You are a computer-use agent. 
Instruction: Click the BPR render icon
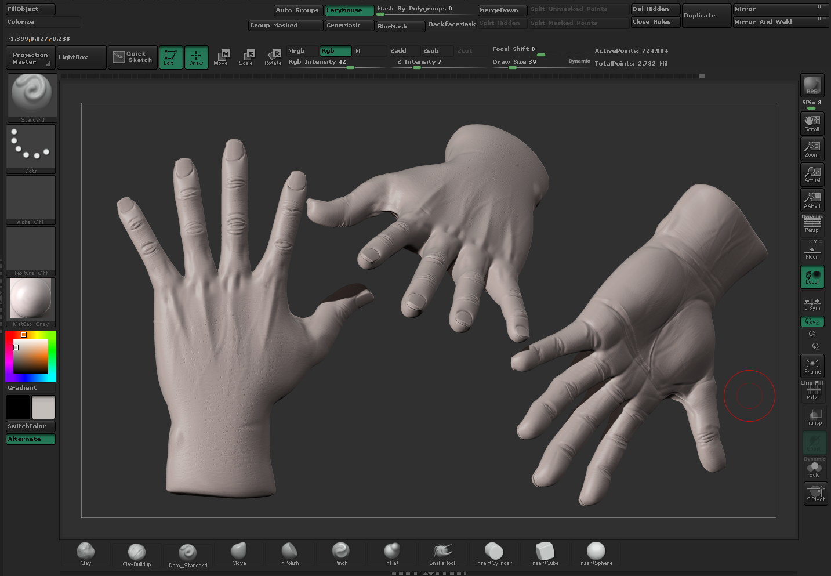point(812,85)
